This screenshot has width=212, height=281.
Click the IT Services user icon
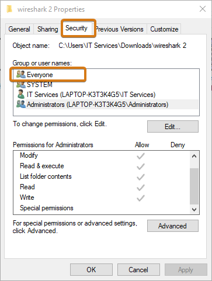point(21,95)
